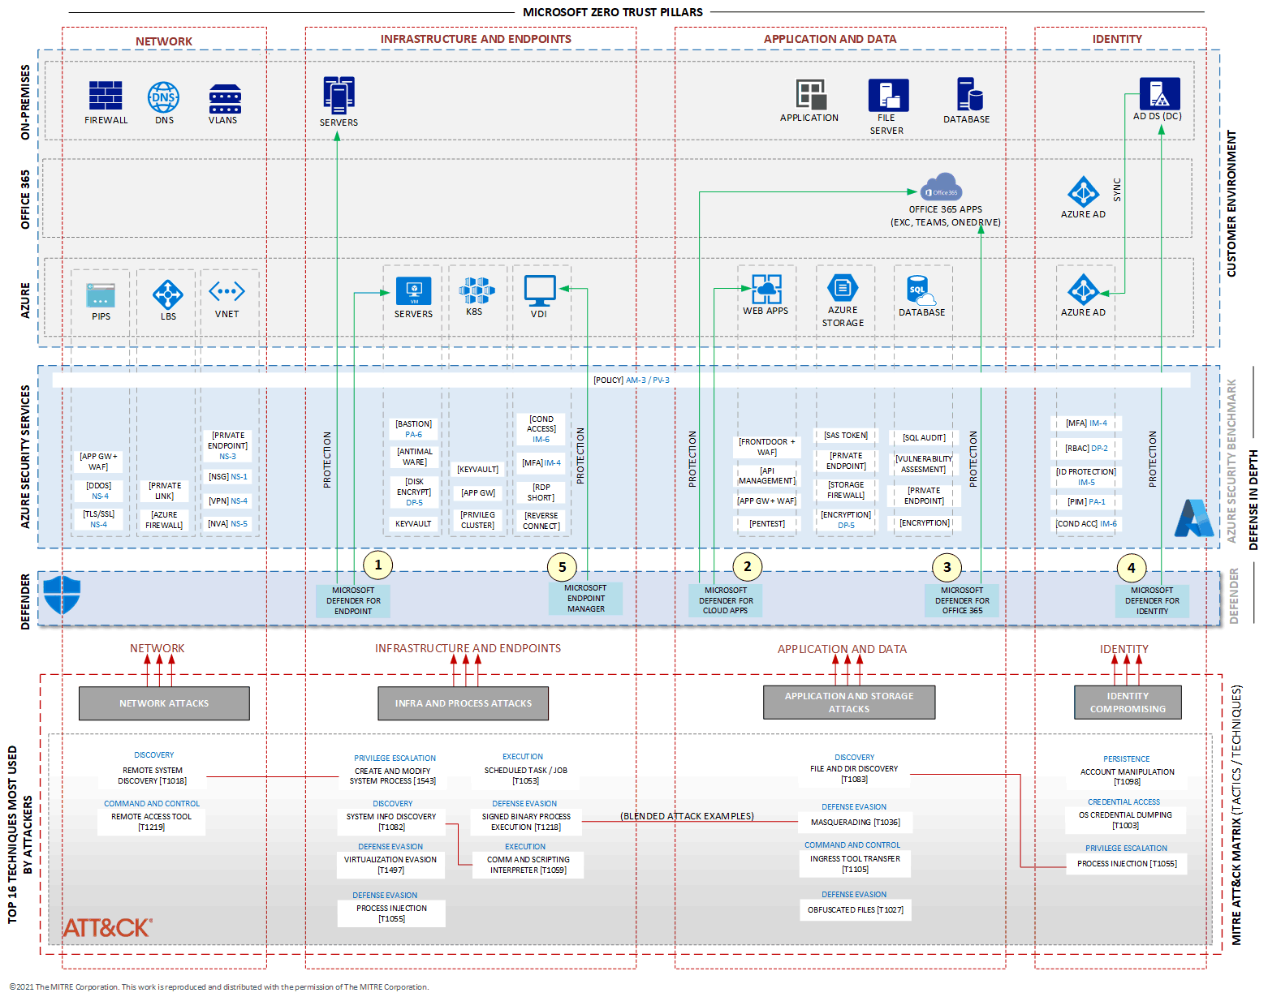This screenshot has width=1268, height=997.
Task: Select the Network Attacks gray box
Action: (x=164, y=703)
